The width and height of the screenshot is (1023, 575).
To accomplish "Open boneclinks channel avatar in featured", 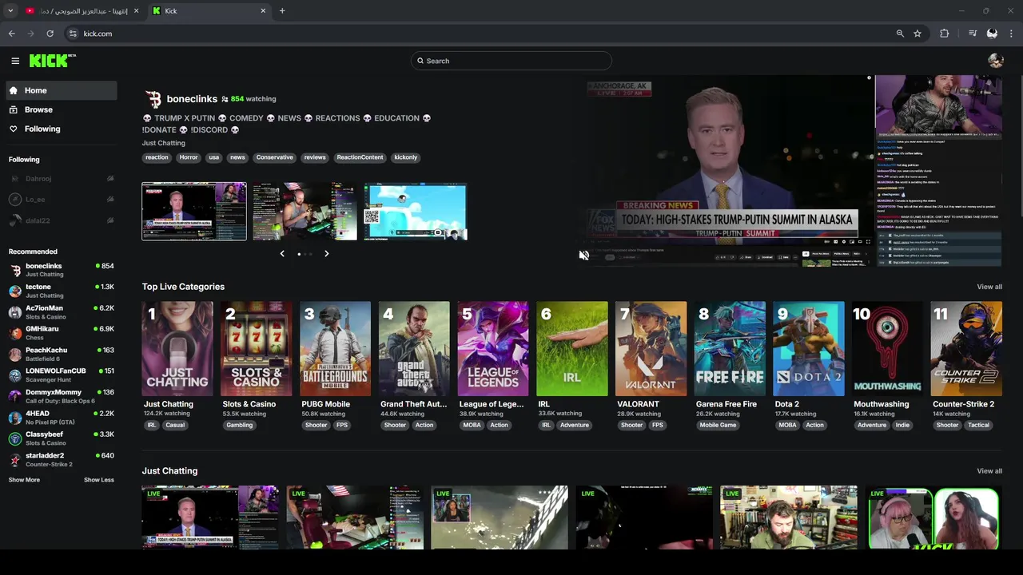I will 153,99.
